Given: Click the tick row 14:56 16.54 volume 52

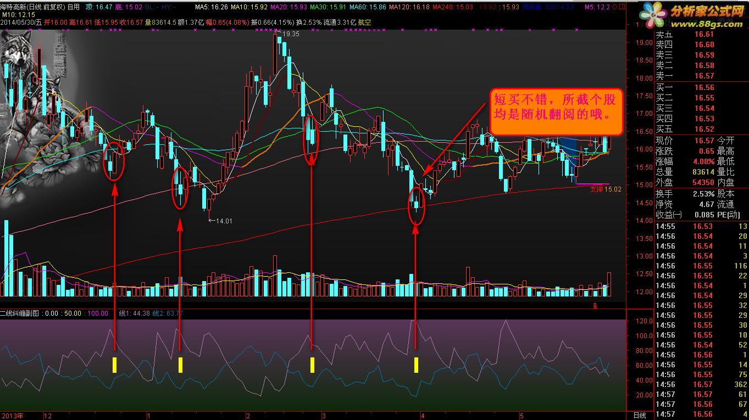Looking at the screenshot, I should point(702,345).
